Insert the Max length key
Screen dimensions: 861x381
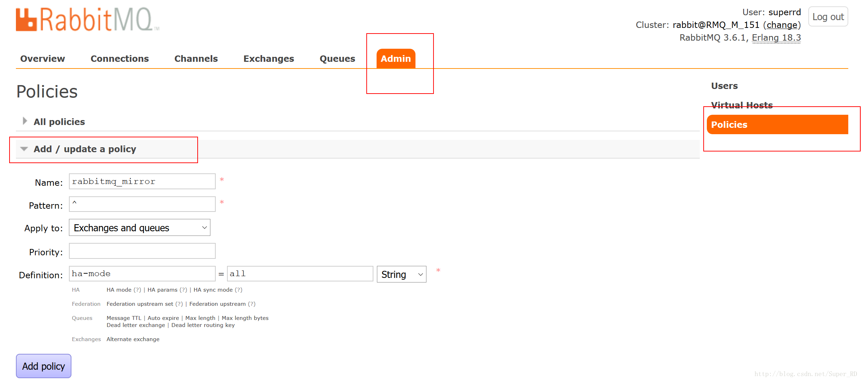200,318
